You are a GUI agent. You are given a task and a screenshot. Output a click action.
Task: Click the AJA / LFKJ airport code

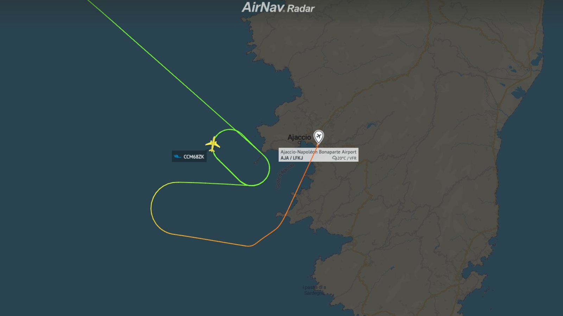click(292, 158)
